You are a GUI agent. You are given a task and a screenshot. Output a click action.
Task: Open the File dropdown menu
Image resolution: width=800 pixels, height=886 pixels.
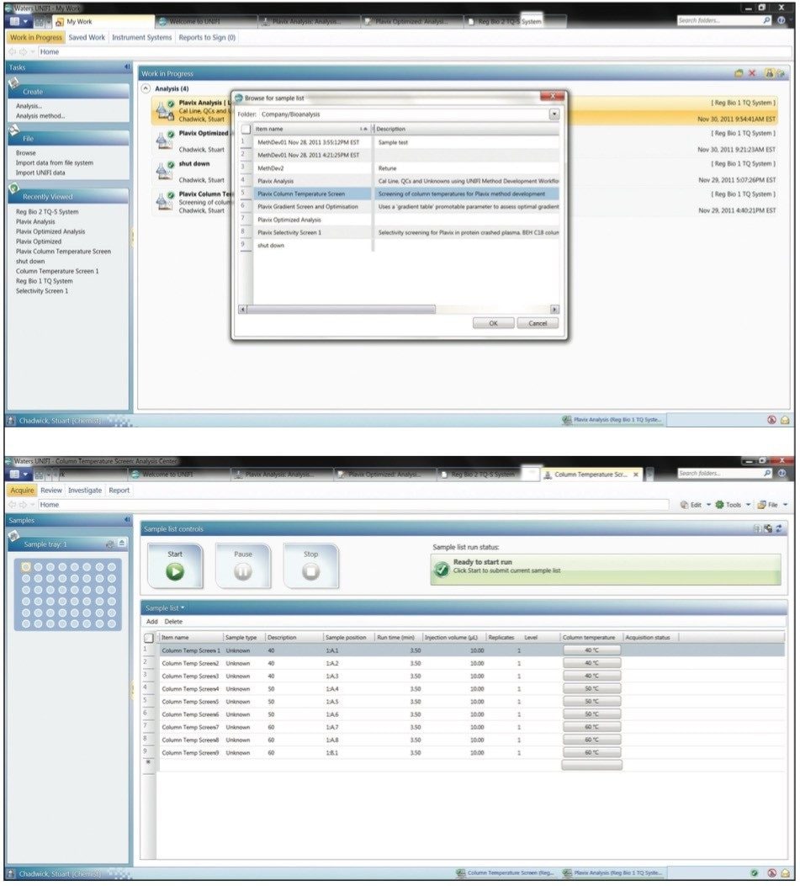click(772, 505)
